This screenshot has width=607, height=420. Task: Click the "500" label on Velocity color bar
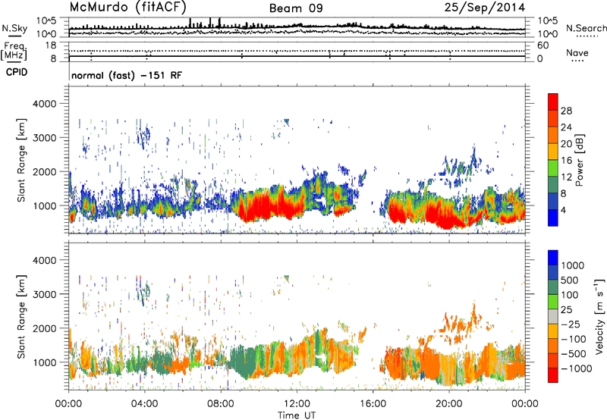point(570,281)
